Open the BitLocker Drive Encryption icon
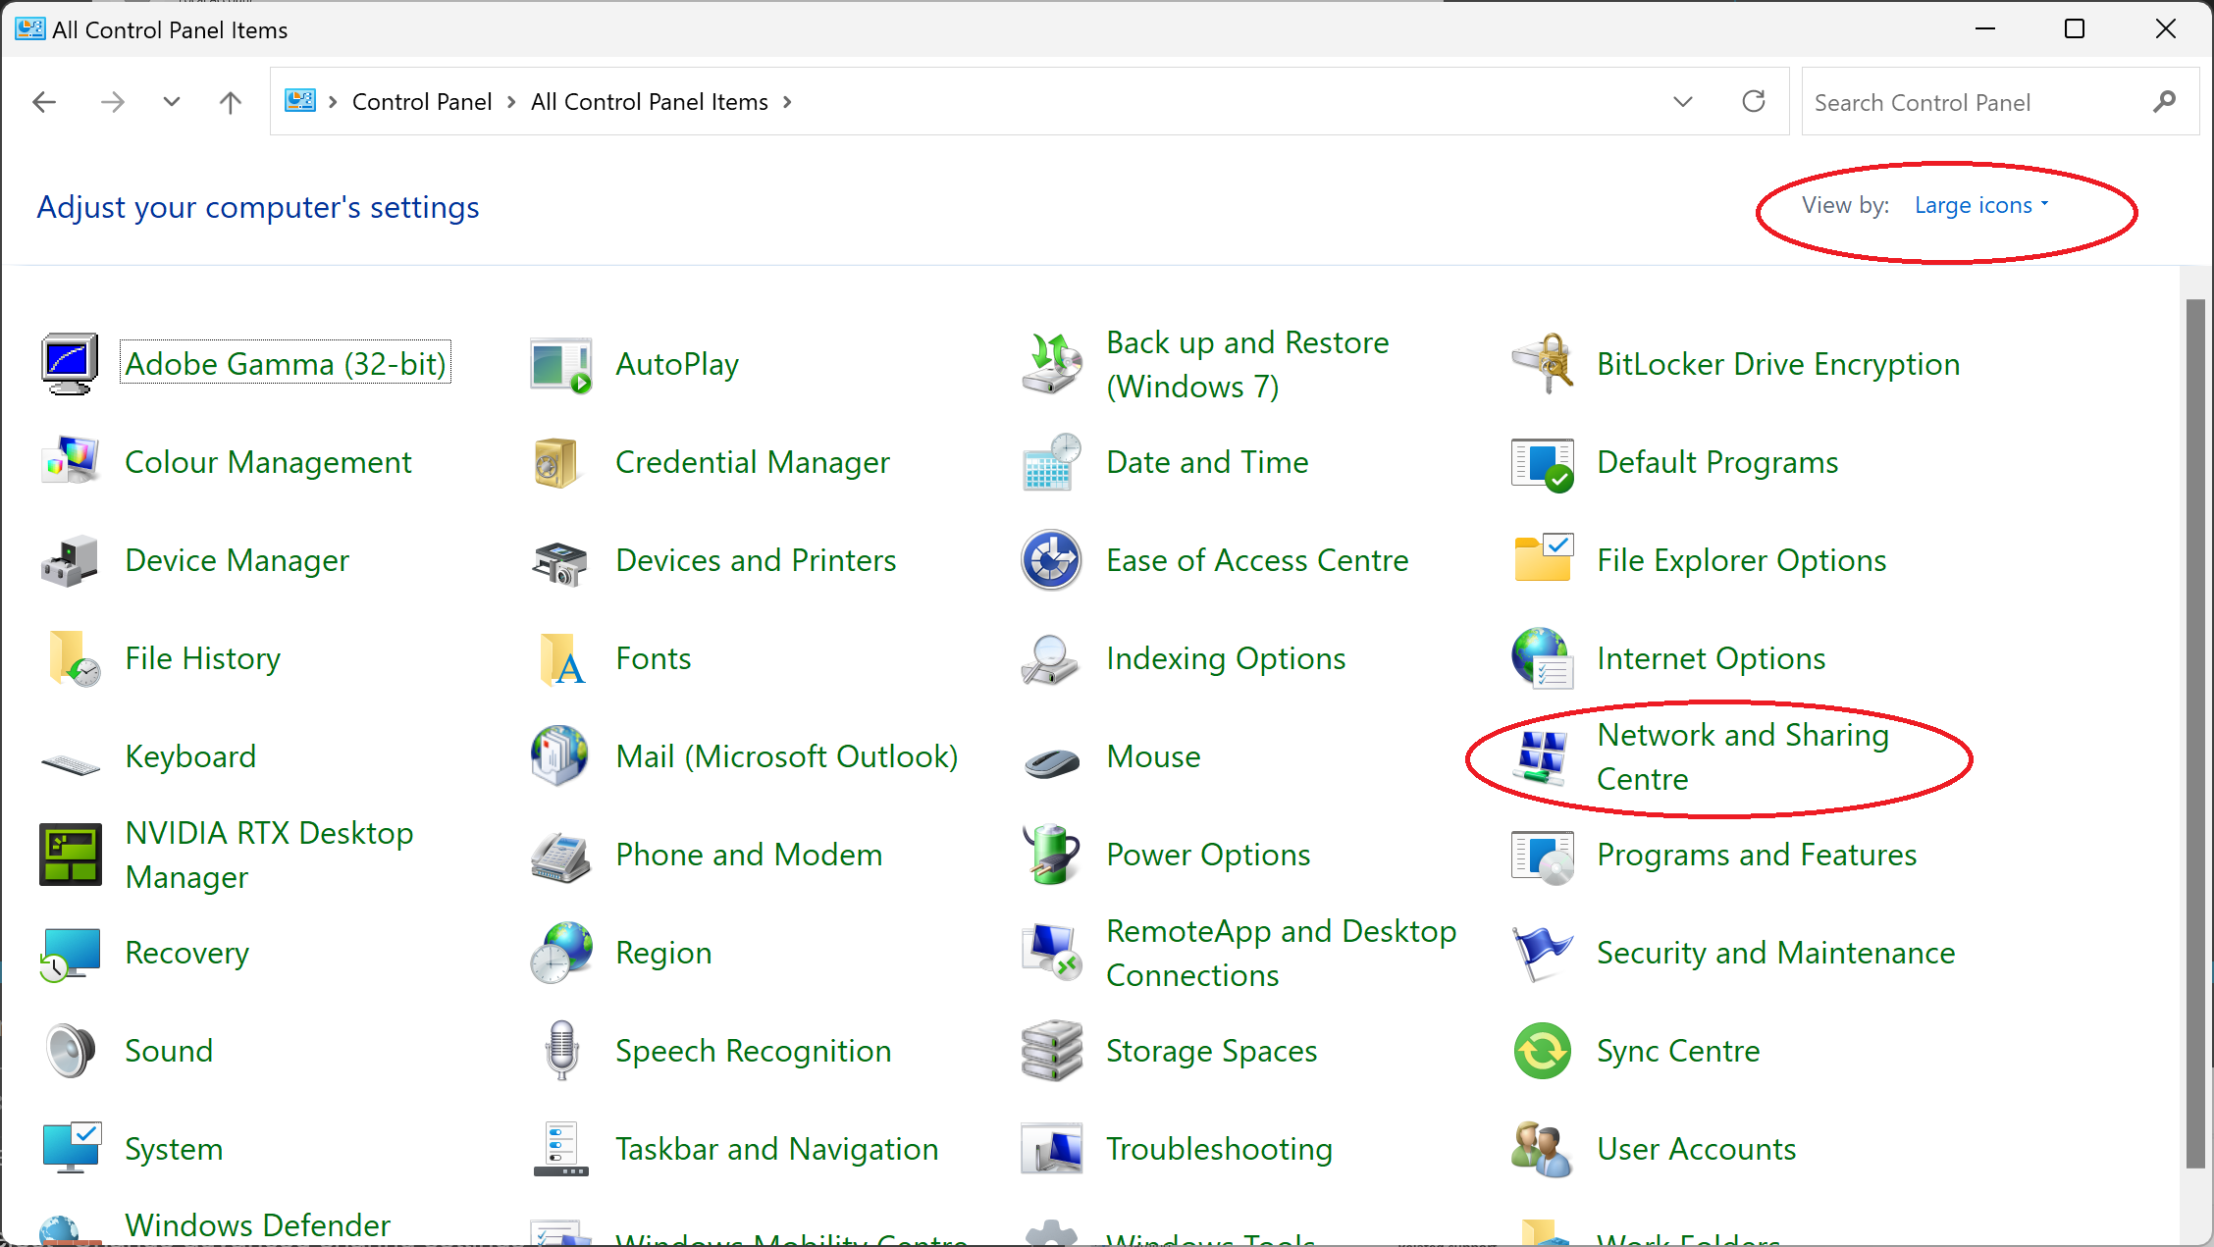 [x=1541, y=364]
